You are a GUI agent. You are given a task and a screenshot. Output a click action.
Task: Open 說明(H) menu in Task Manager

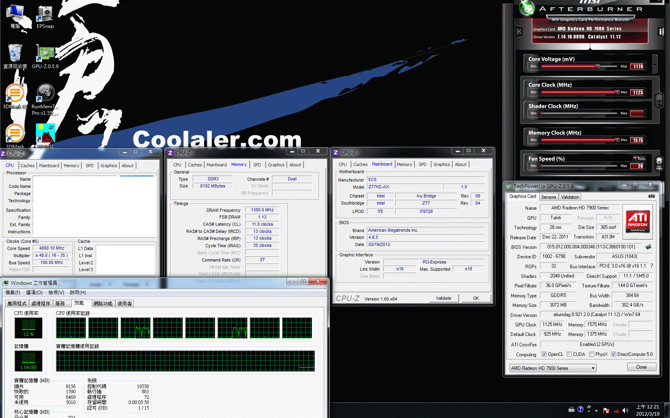[x=78, y=292]
